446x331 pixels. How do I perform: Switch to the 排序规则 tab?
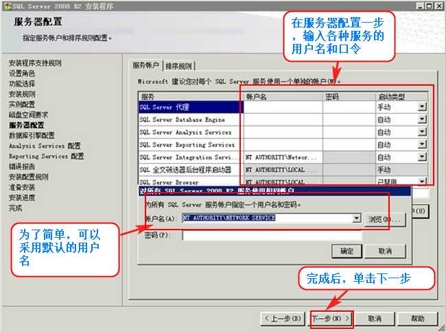click(178, 66)
